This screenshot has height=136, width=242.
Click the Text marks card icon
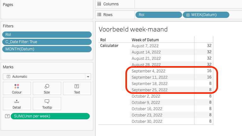[x=77, y=86]
